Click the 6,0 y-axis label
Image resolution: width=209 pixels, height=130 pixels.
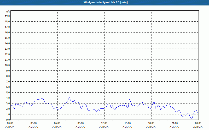[8, 87]
